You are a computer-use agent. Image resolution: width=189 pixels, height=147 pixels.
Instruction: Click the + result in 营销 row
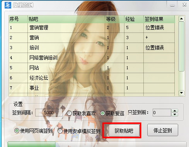click(146, 38)
